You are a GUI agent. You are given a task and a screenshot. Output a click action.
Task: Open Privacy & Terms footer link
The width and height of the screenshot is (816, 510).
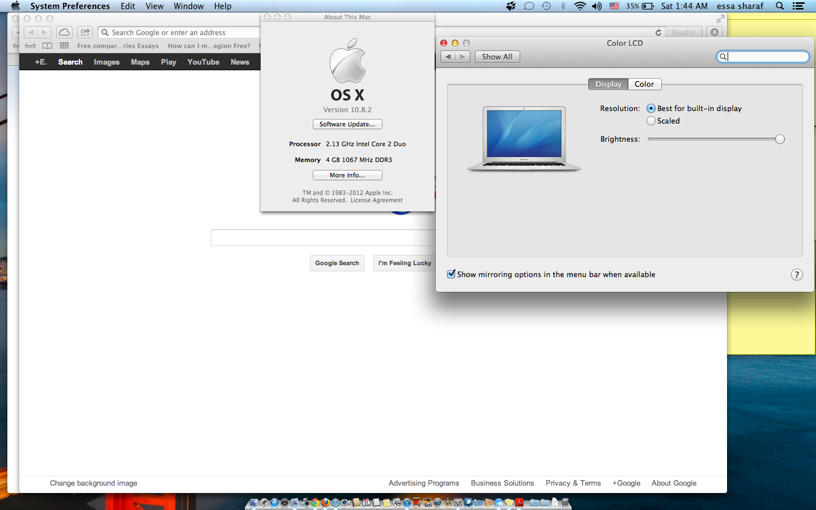(x=573, y=483)
